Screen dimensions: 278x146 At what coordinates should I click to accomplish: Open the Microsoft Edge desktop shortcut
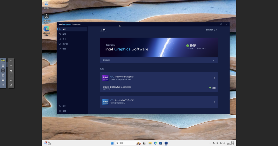[x=46, y=31]
